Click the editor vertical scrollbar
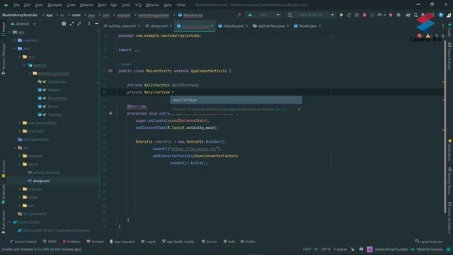The height and width of the screenshot is (255, 453). [445, 127]
